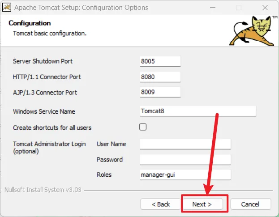
Task: Click 'Tomcat basic configuration.' subtitle text
Action: (50, 33)
